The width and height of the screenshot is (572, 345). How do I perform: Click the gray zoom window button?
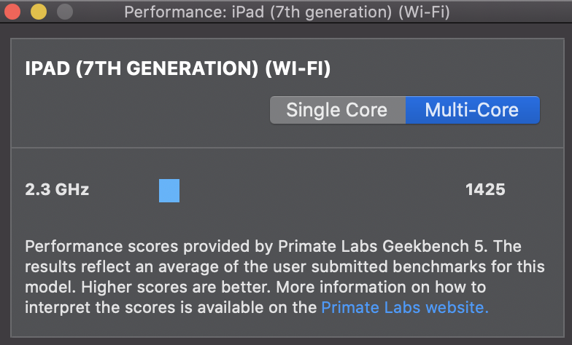(64, 12)
